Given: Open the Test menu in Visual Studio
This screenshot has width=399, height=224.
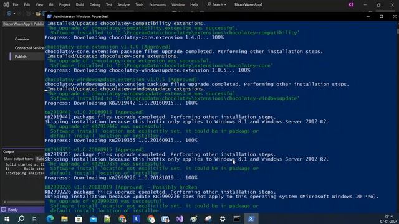Looking at the screenshot, I should pos(108,4).
